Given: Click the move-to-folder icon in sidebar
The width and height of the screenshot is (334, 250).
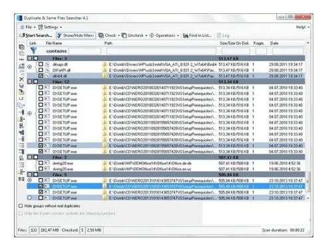Looking at the screenshot, I should pyautogui.click(x=21, y=92).
